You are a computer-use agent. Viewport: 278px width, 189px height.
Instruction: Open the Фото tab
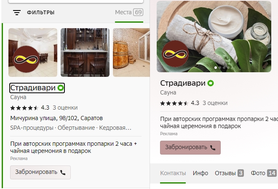tap(263, 173)
